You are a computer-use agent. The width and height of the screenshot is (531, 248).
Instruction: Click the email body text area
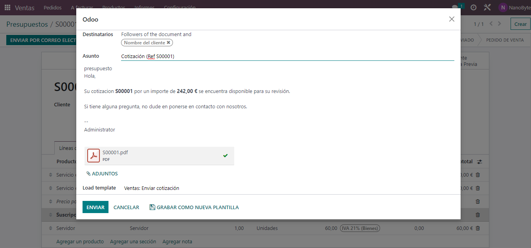click(269, 99)
